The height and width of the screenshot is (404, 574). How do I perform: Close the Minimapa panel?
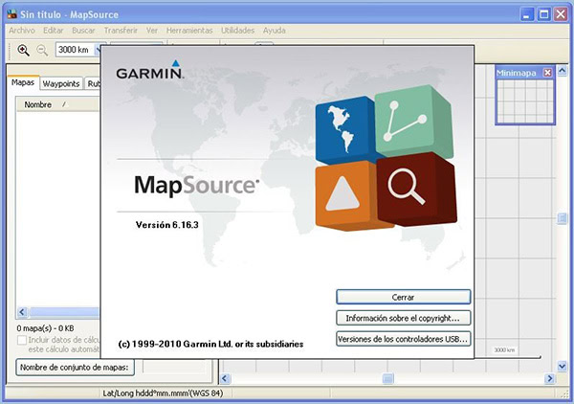pos(547,73)
